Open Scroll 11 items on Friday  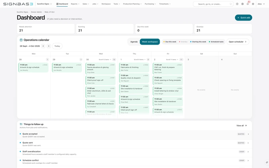172,59
